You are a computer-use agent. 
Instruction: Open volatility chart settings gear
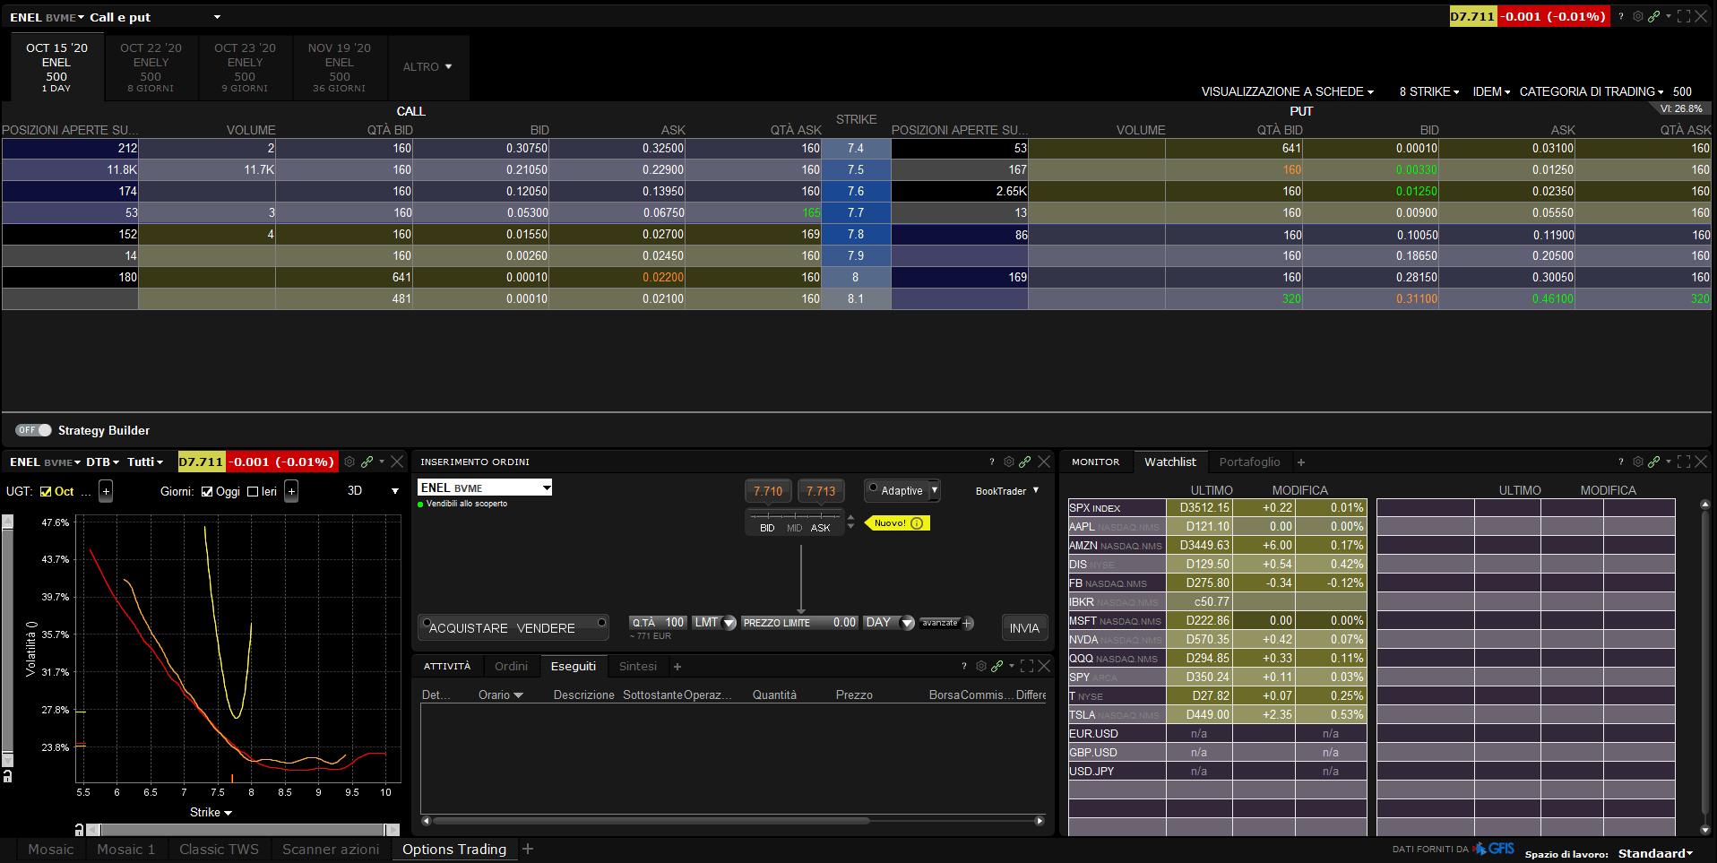coord(349,462)
